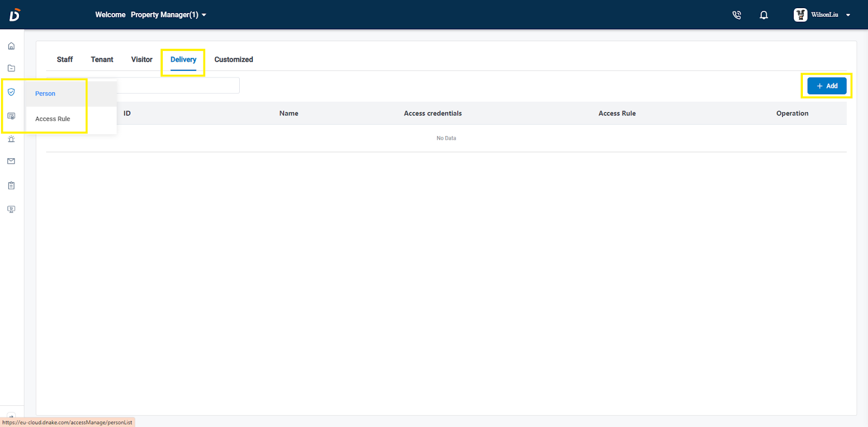
Task: Click the envelope message icon in sidebar
Action: (x=11, y=161)
